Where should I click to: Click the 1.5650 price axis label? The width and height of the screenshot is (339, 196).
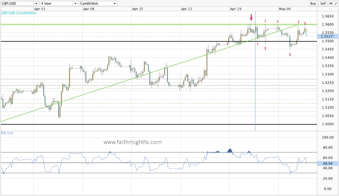[328, 16]
